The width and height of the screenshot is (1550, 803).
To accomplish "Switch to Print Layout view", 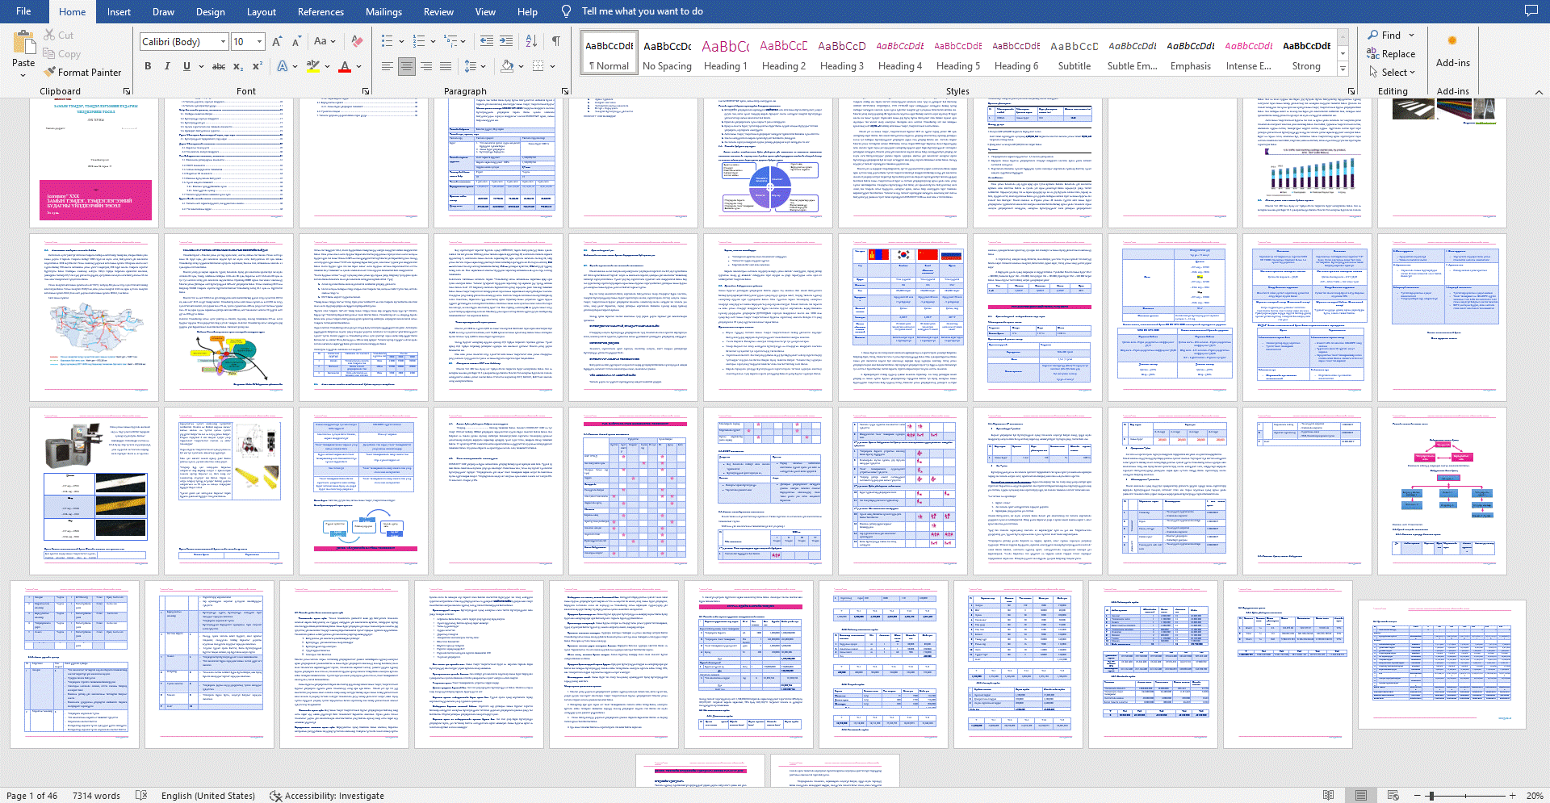I will (1361, 796).
